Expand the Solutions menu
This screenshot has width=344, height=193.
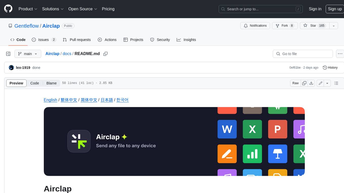[x=53, y=9]
